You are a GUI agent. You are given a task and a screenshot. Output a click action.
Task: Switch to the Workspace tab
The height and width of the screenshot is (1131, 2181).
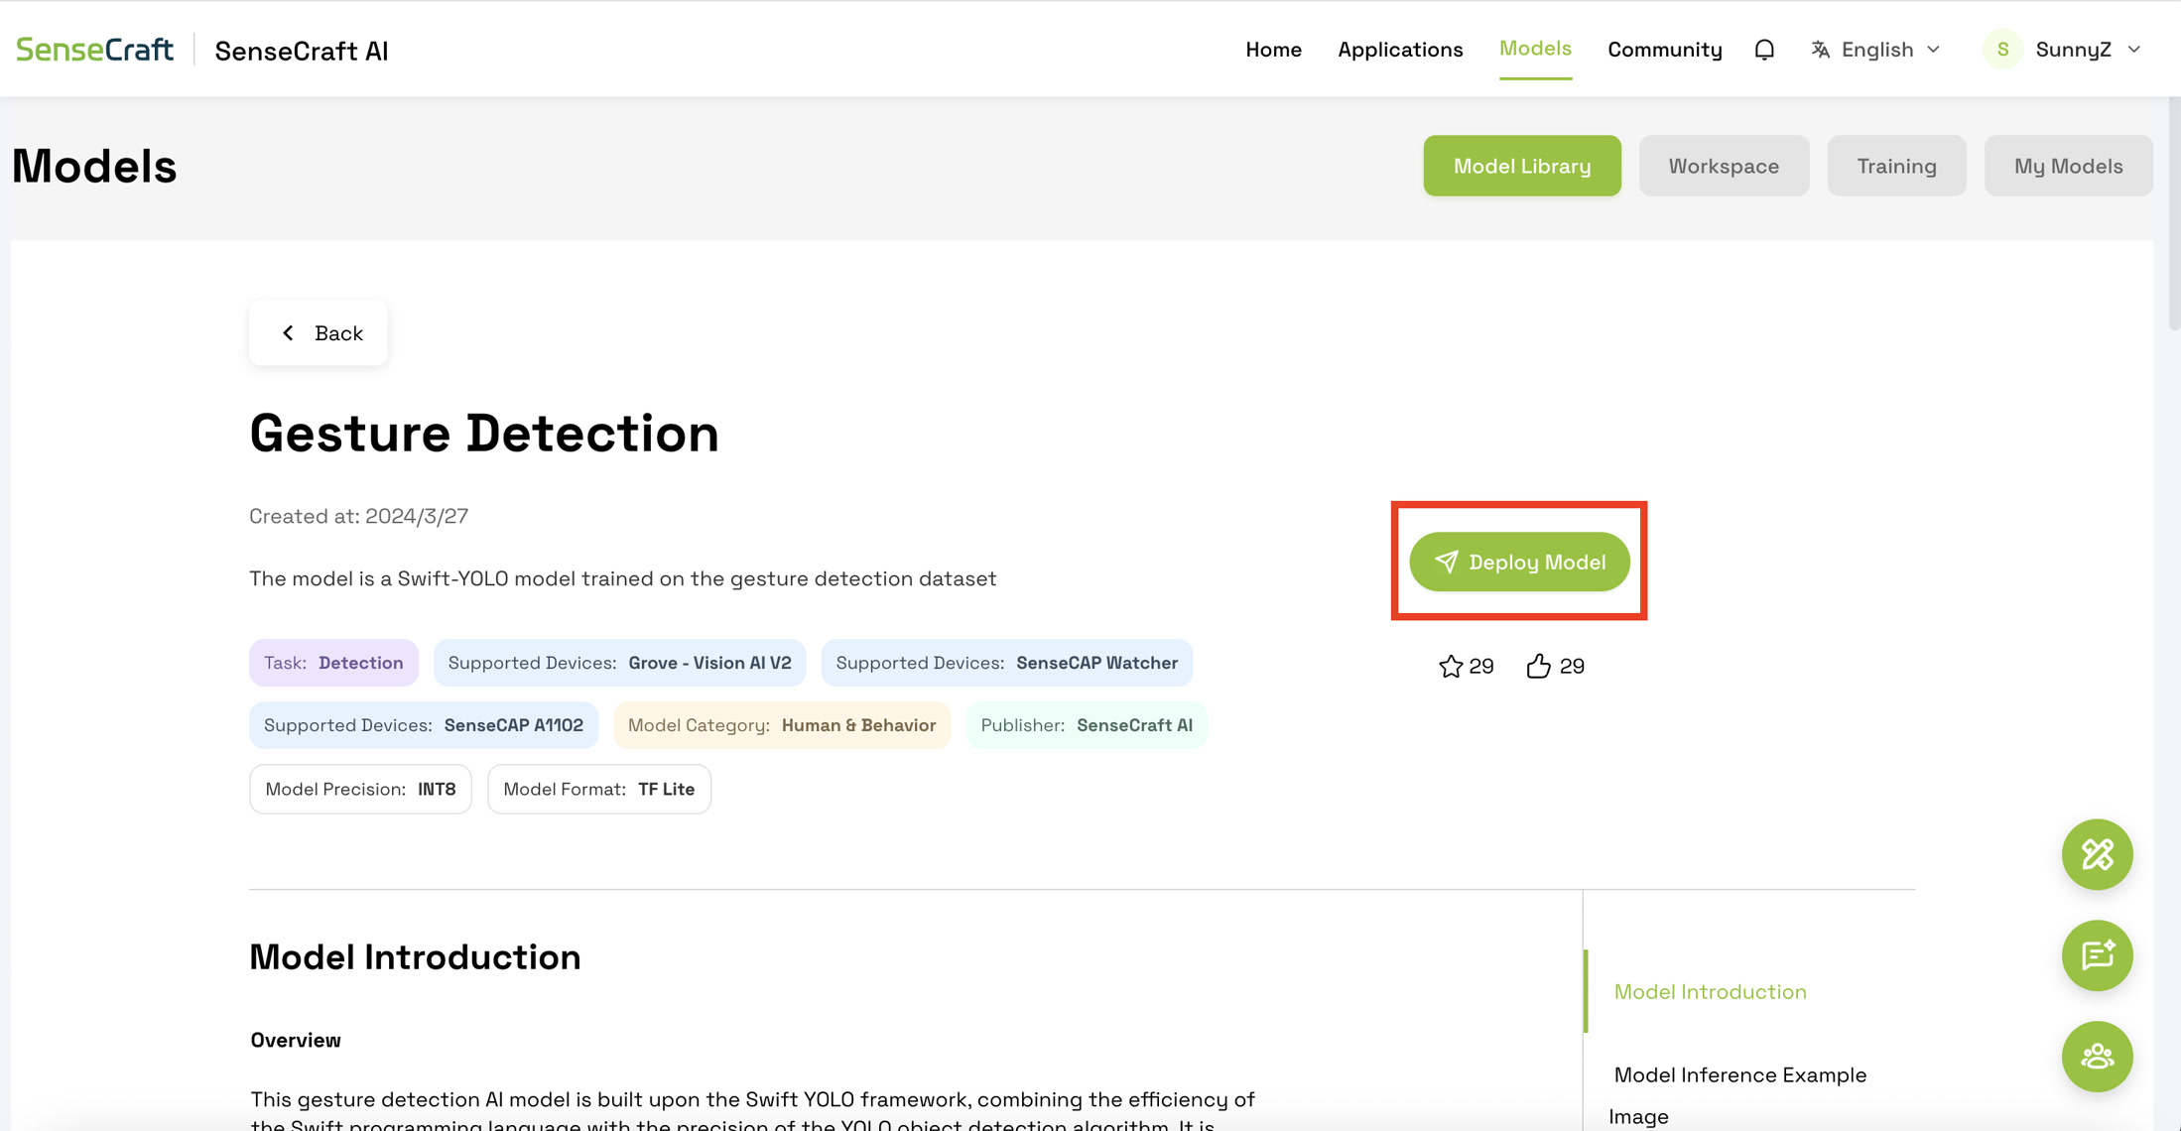click(1724, 166)
